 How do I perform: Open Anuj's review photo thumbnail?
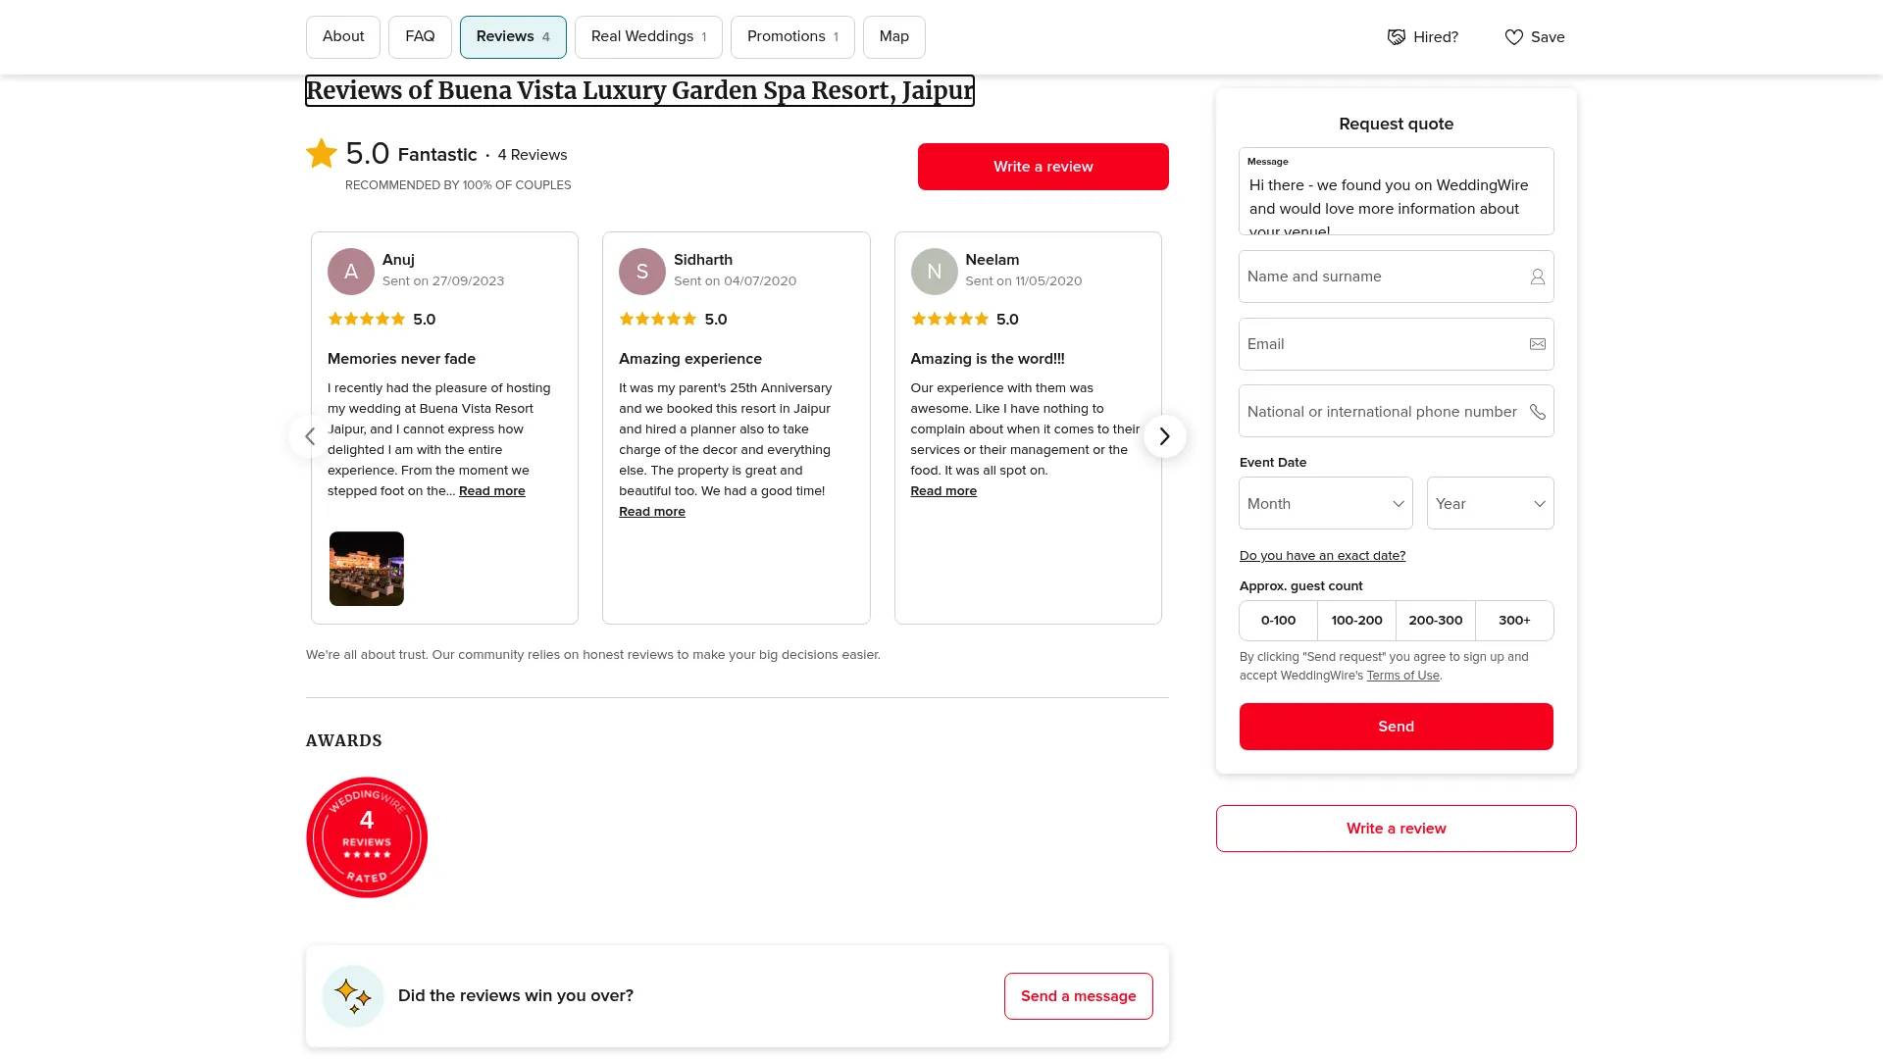[x=367, y=569]
